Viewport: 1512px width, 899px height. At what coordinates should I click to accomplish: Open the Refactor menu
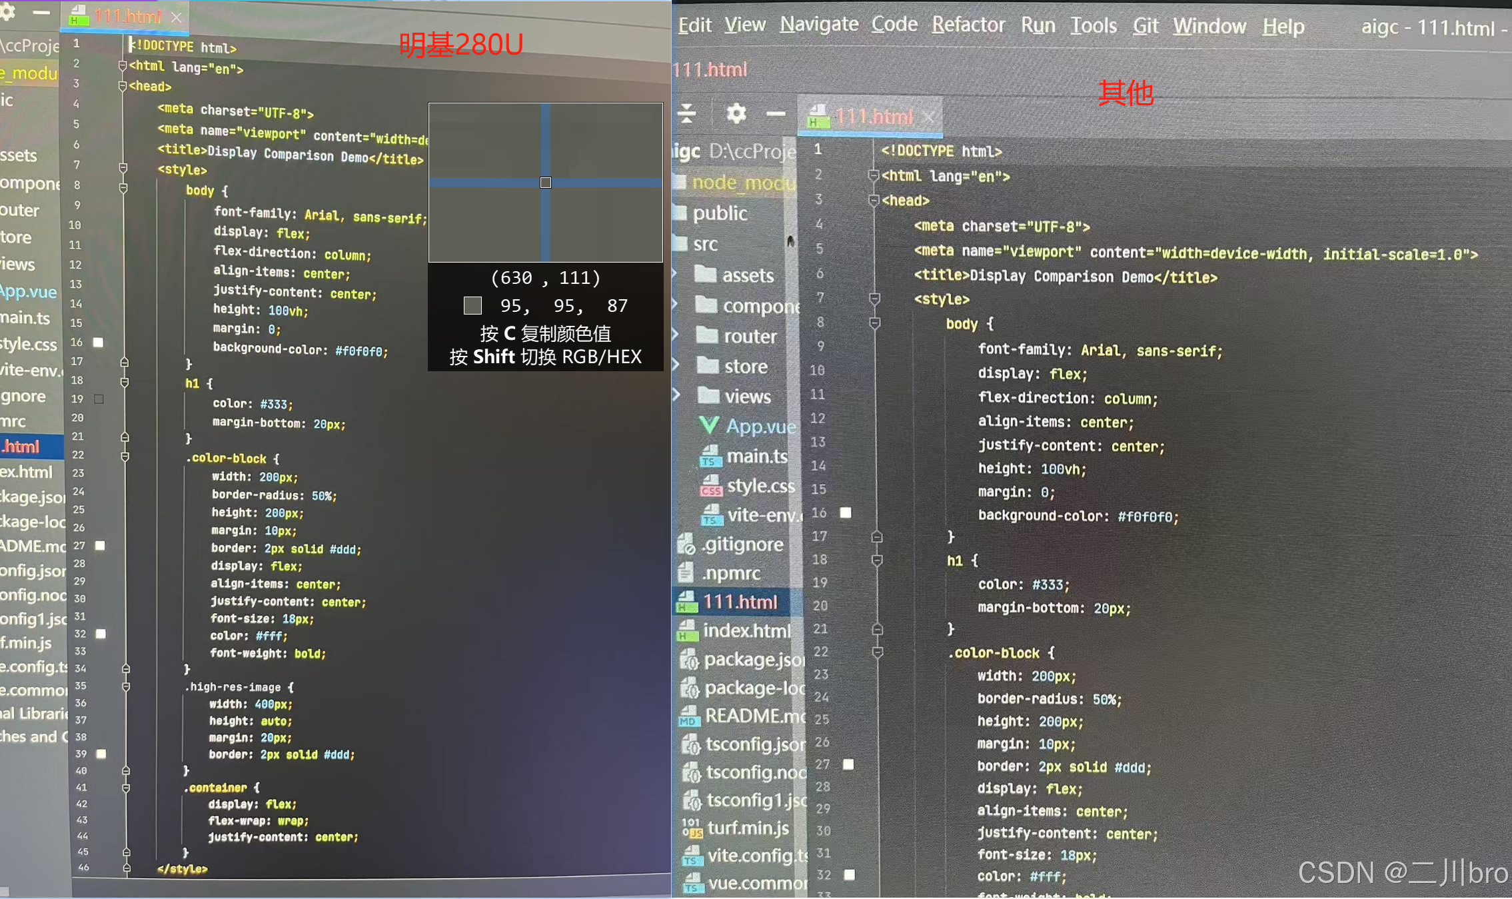(968, 25)
